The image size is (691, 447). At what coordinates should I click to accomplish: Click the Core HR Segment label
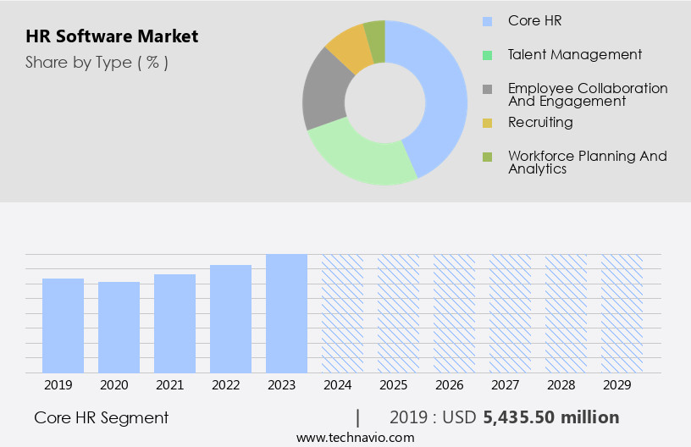(x=101, y=417)
